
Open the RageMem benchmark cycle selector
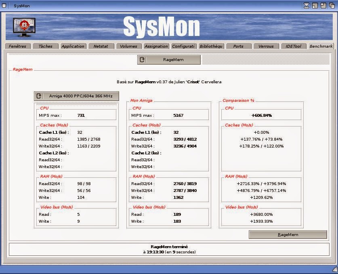(169, 60)
